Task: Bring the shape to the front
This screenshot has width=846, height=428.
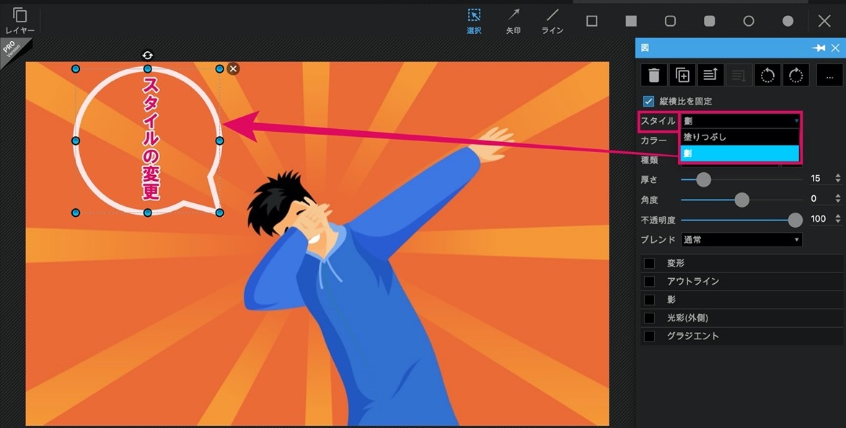Action: (x=710, y=76)
